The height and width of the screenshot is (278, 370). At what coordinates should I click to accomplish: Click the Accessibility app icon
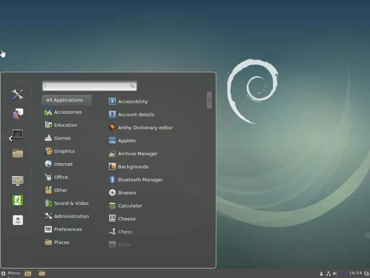112,101
